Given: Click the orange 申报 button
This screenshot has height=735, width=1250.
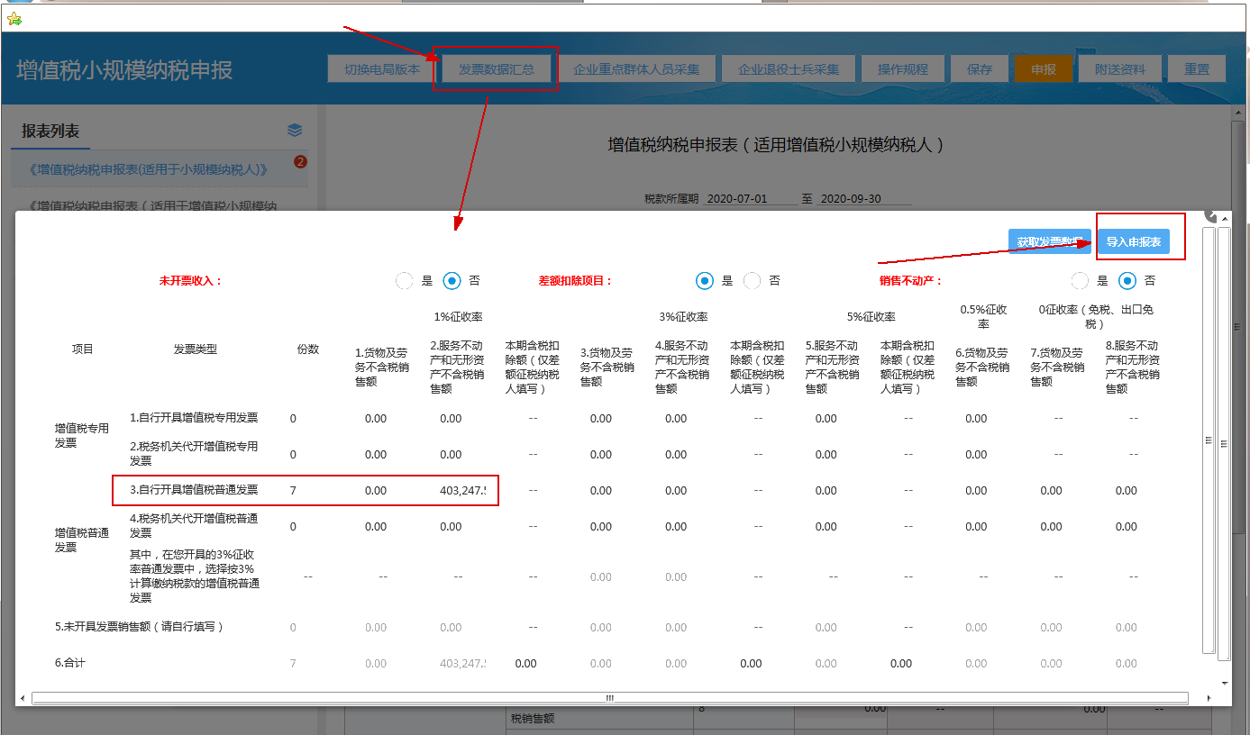Looking at the screenshot, I should coord(1043,68).
